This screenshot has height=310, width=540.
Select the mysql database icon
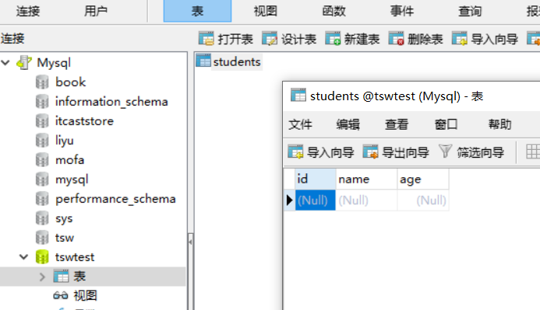[x=42, y=179]
